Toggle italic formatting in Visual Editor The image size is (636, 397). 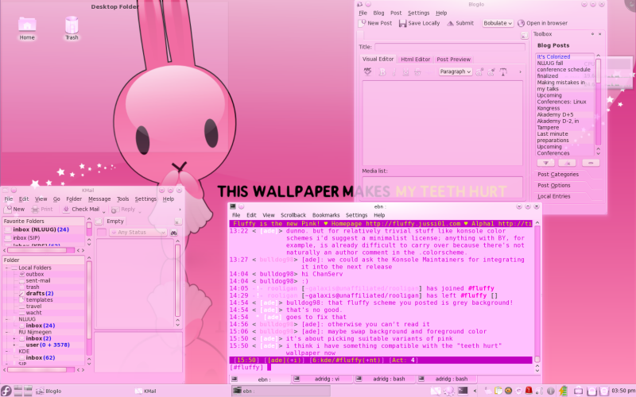394,72
